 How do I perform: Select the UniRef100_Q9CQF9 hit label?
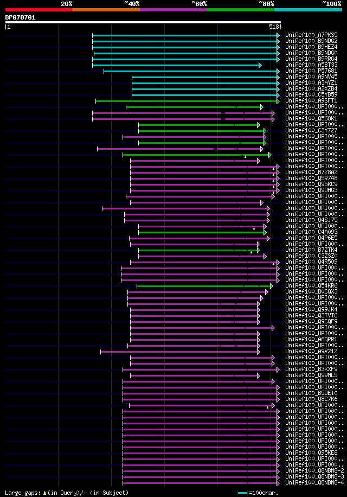pos(311,322)
